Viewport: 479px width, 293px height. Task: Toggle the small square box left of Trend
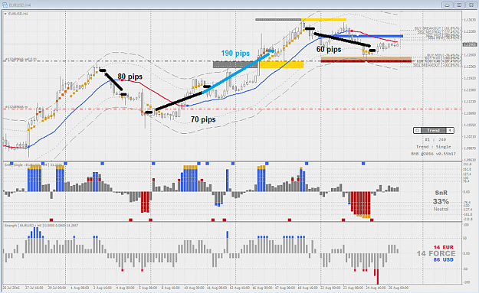tap(417, 131)
